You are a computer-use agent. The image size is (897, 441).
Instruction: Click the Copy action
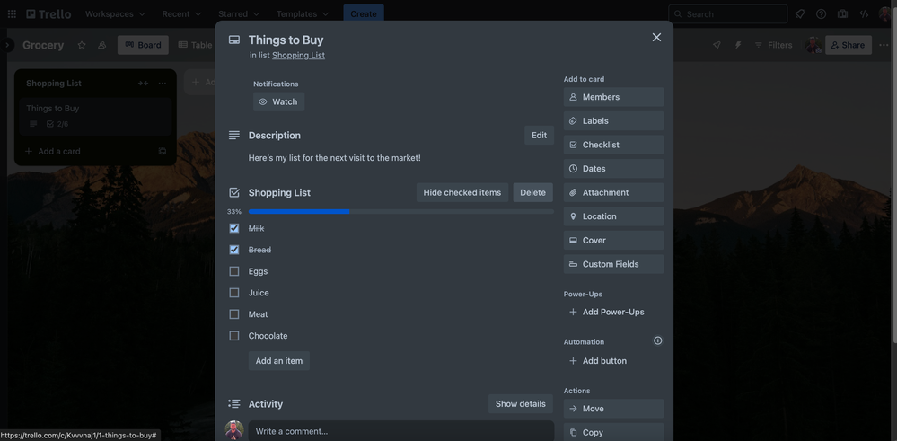(613, 432)
